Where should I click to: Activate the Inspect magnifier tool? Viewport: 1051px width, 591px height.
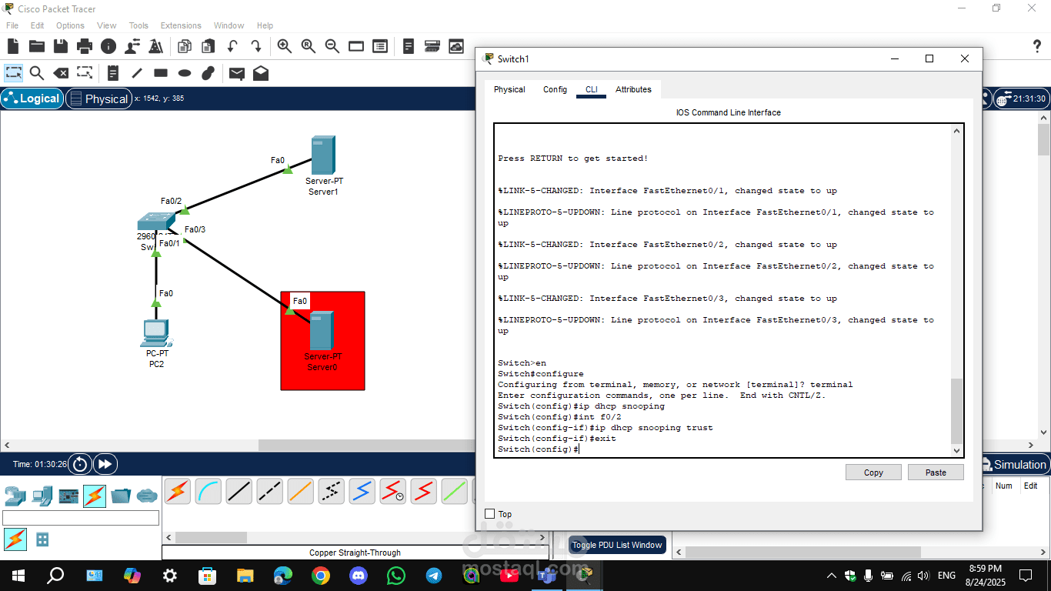tap(37, 73)
